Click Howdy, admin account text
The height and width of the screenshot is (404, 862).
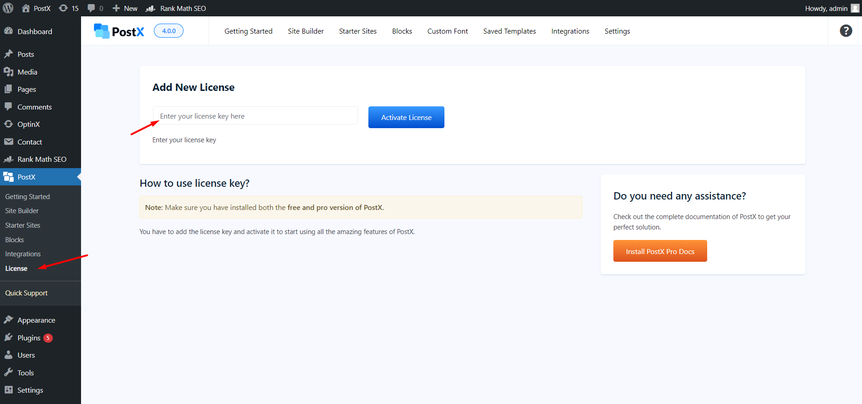826,8
